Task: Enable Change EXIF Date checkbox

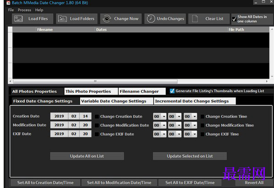Action: [97, 134]
